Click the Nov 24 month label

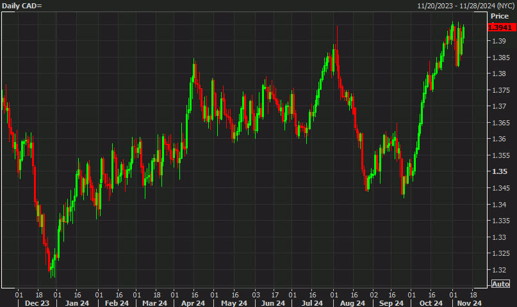pos(470,303)
